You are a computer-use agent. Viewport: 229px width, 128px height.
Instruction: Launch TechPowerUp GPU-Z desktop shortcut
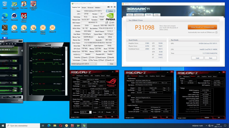point(14,6)
